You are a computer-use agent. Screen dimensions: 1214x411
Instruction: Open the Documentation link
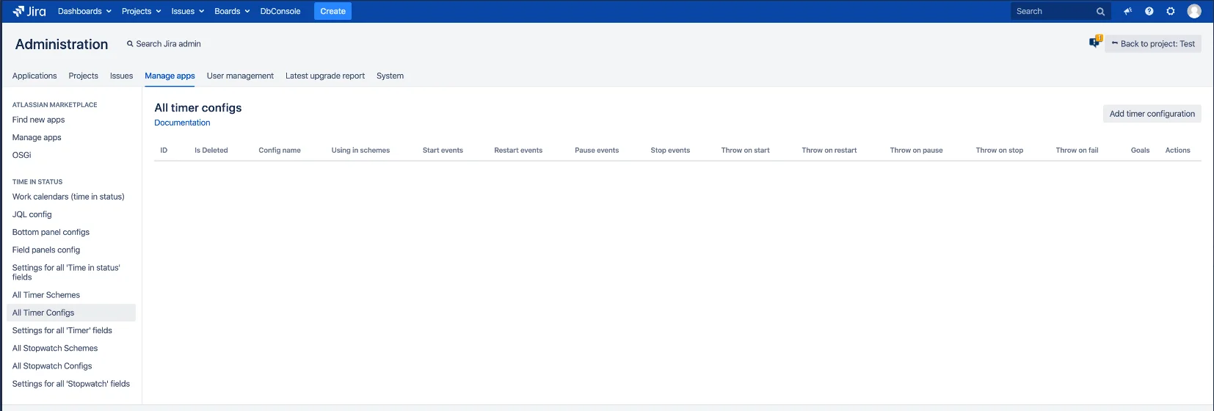coord(182,123)
